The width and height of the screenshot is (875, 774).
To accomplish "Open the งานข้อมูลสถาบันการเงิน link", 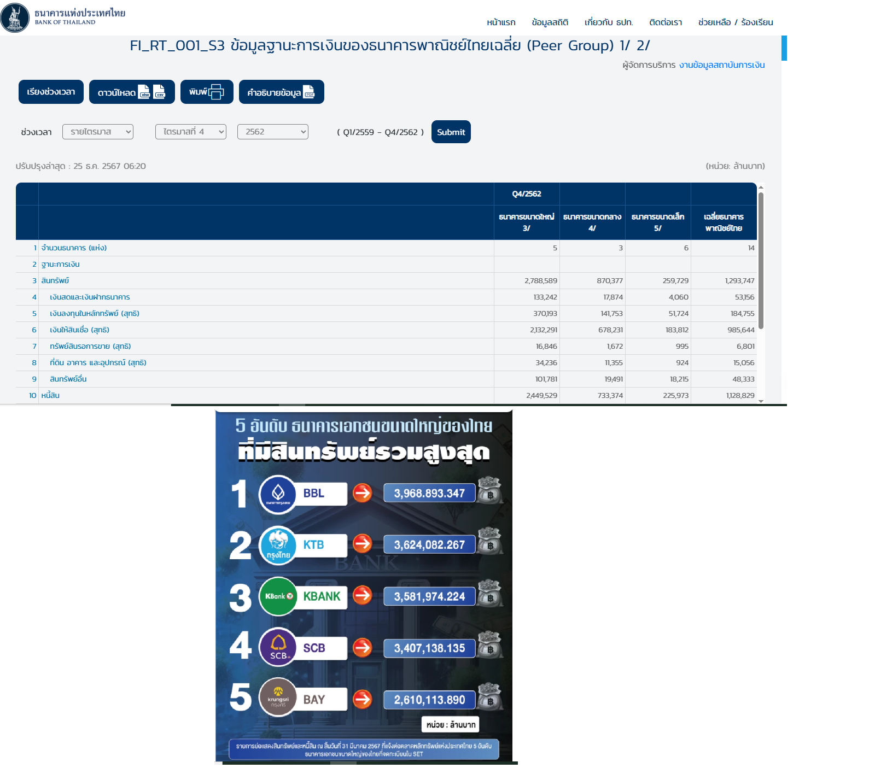I will coord(722,65).
